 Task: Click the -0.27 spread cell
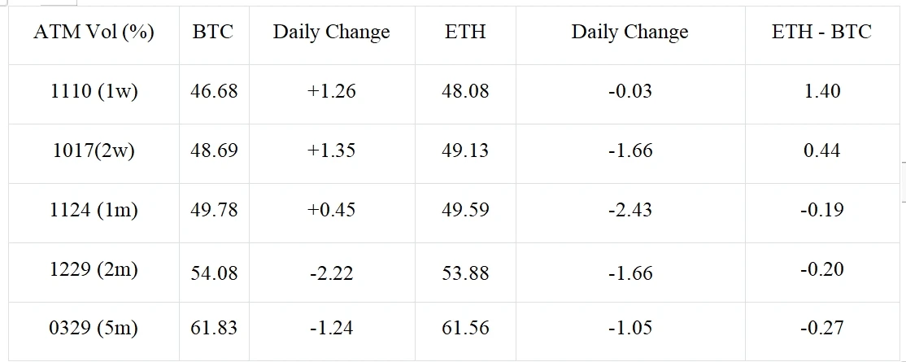[x=821, y=328]
